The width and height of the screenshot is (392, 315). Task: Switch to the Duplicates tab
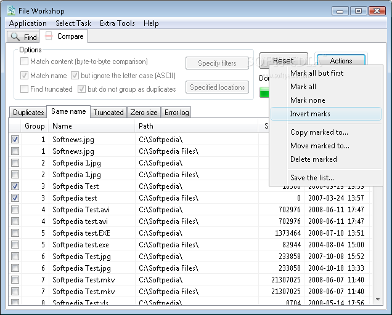pos(28,113)
